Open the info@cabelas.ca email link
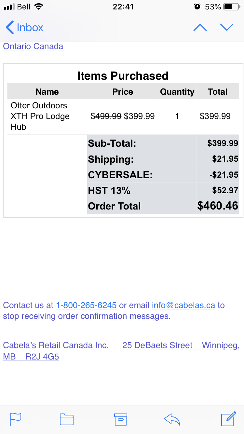This screenshot has height=434, width=244. tap(183, 305)
